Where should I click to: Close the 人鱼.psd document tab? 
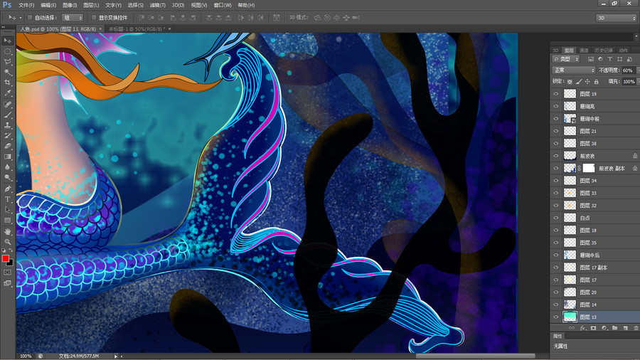(100, 29)
